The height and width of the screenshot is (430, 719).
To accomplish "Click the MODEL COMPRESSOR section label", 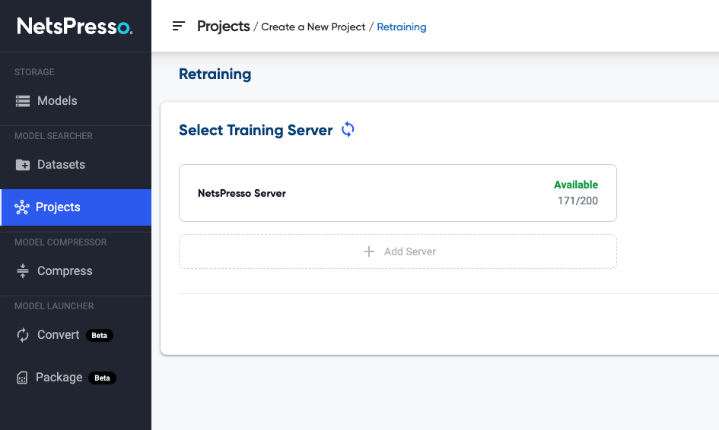I will pyautogui.click(x=61, y=242).
